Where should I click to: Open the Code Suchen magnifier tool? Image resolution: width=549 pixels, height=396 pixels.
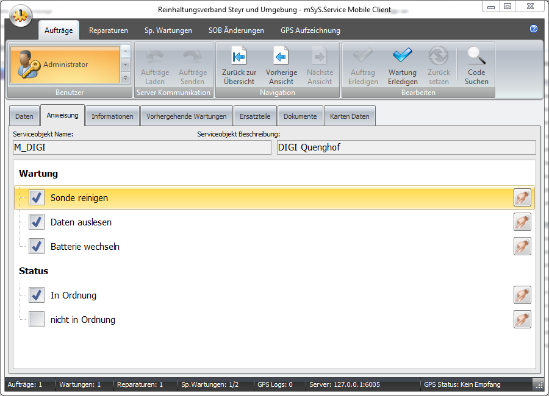(476, 66)
